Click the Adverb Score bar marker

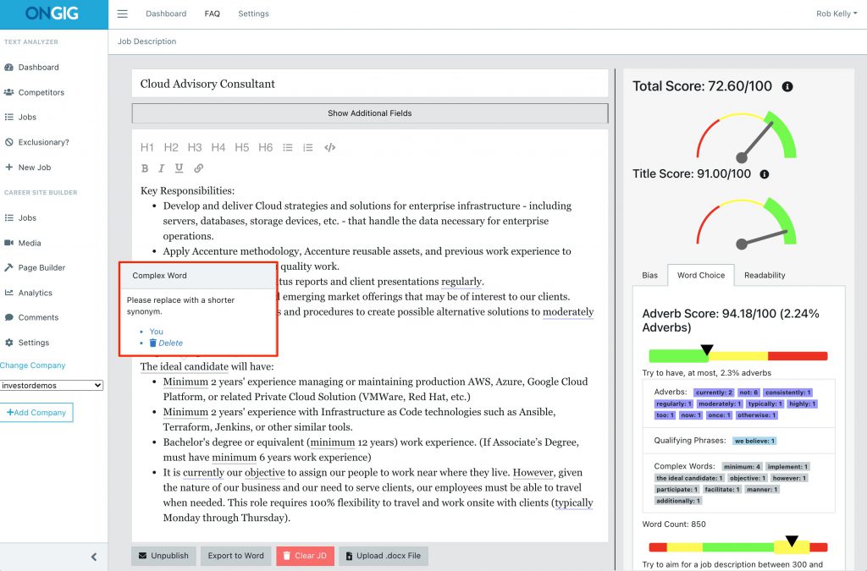pyautogui.click(x=707, y=350)
